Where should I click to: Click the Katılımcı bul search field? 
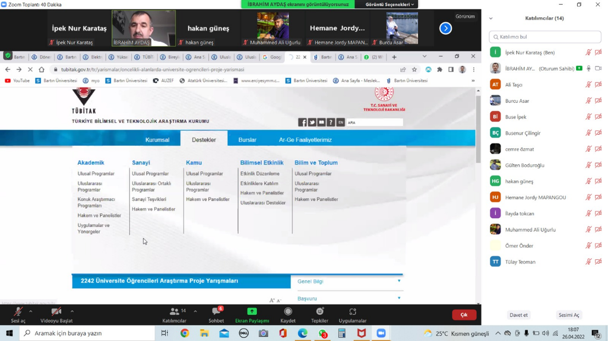click(544, 37)
